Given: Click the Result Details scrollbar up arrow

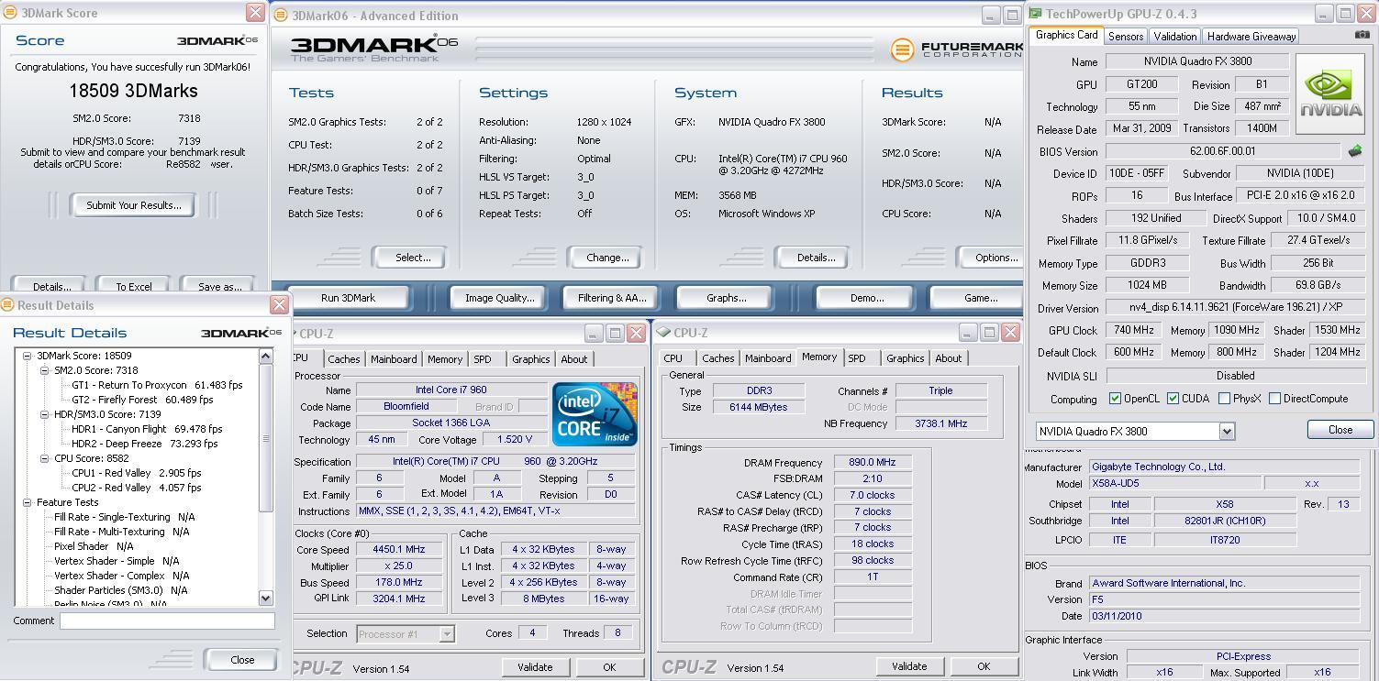Looking at the screenshot, I should pos(266,356).
